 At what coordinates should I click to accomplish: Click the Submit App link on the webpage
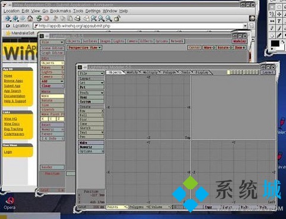(x=12, y=86)
